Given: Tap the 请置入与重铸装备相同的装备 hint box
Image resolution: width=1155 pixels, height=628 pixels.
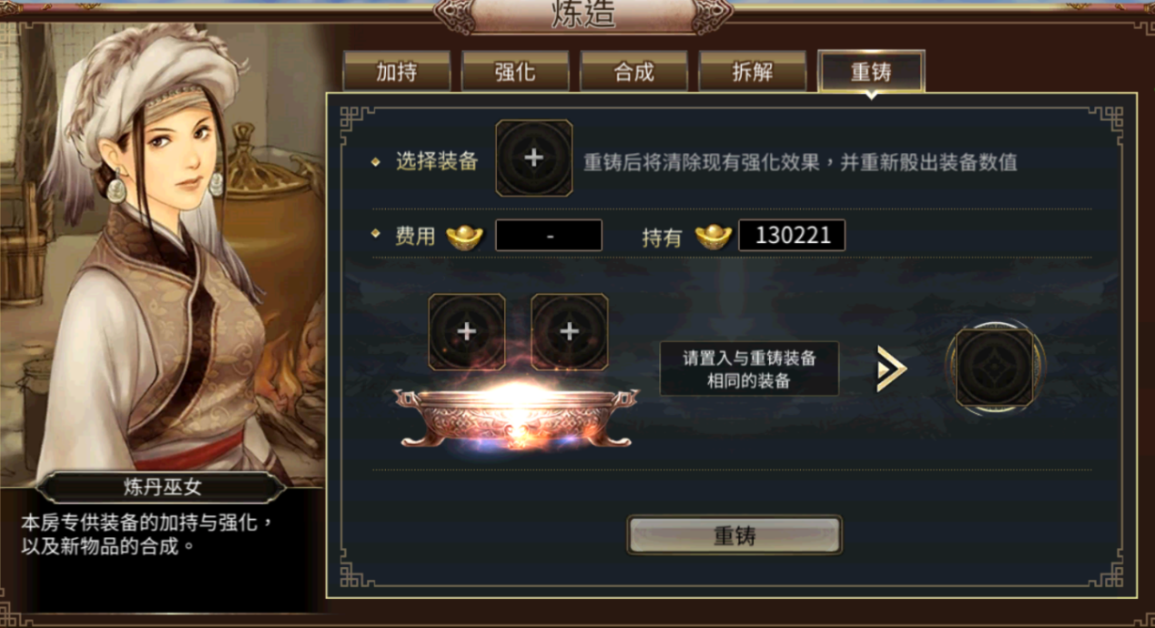Looking at the screenshot, I should point(749,369).
